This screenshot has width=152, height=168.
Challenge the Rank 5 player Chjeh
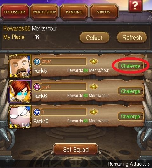click(x=130, y=66)
